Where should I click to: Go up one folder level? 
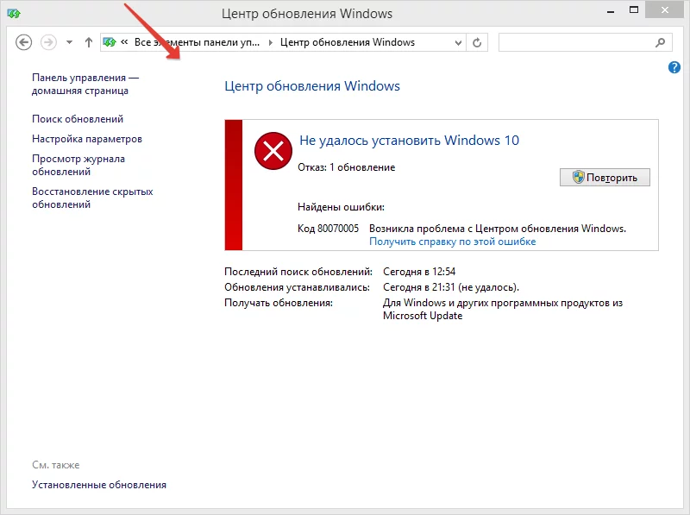point(89,42)
